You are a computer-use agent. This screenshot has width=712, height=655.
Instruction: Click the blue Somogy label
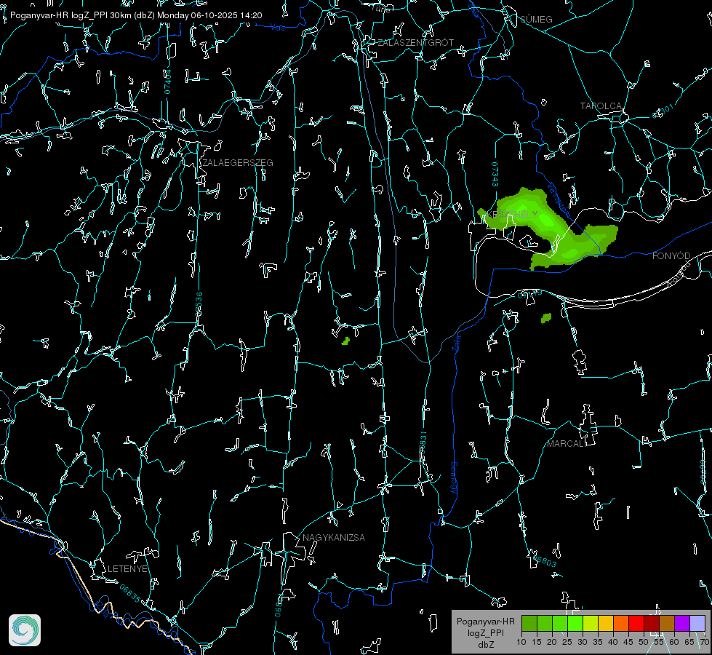click(453, 477)
